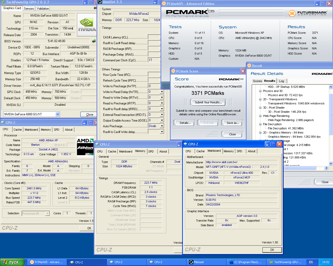Click Transparent Windows: 1045.604 windows/s row
333x266 pixels.
tap(296, 103)
